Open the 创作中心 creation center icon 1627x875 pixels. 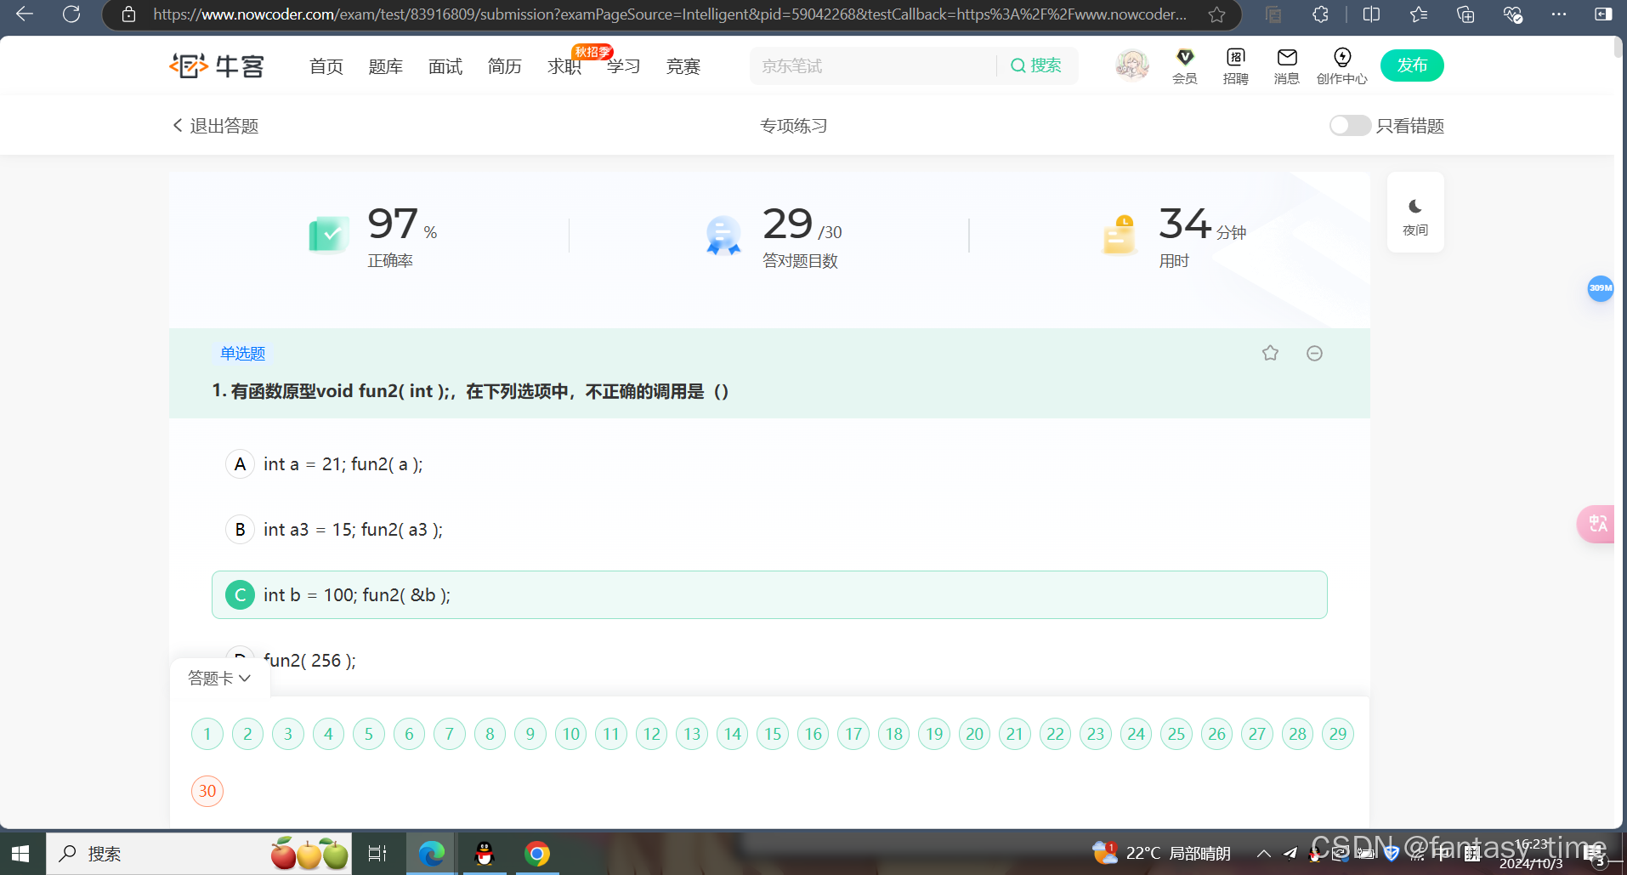[1341, 65]
